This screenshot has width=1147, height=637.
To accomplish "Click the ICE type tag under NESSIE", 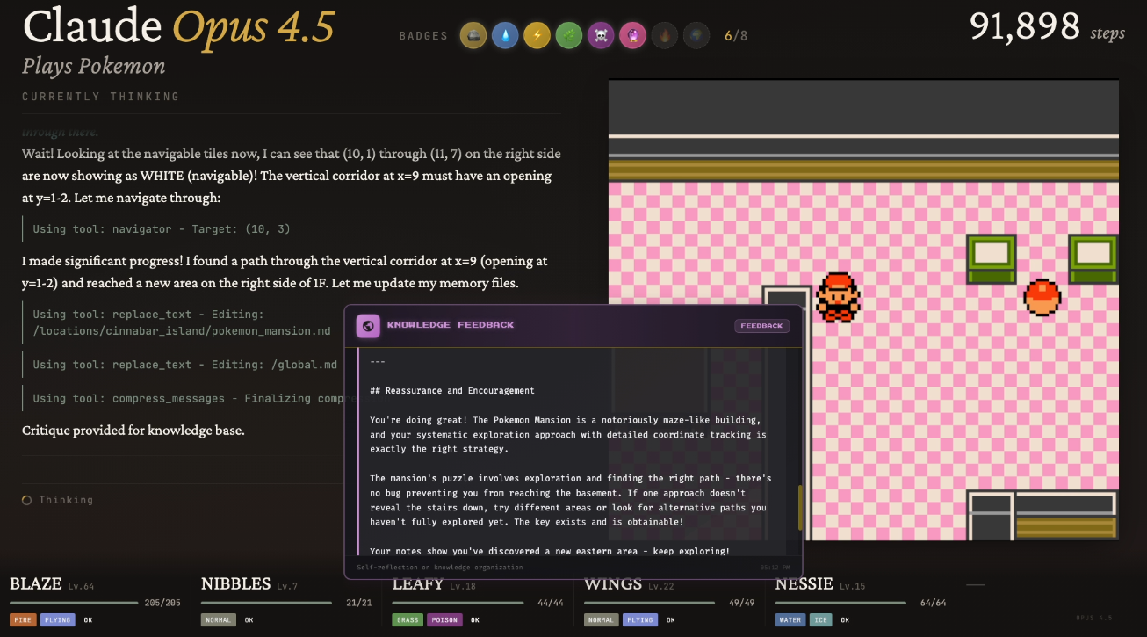I will coord(820,620).
